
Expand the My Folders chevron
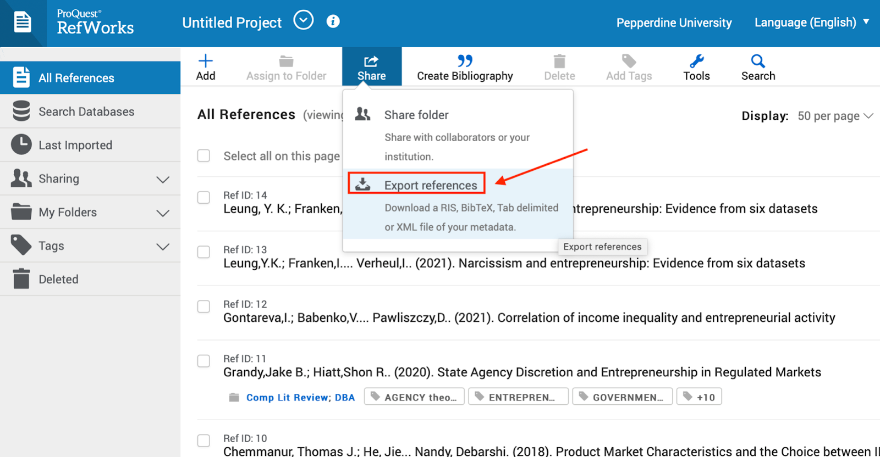point(163,213)
